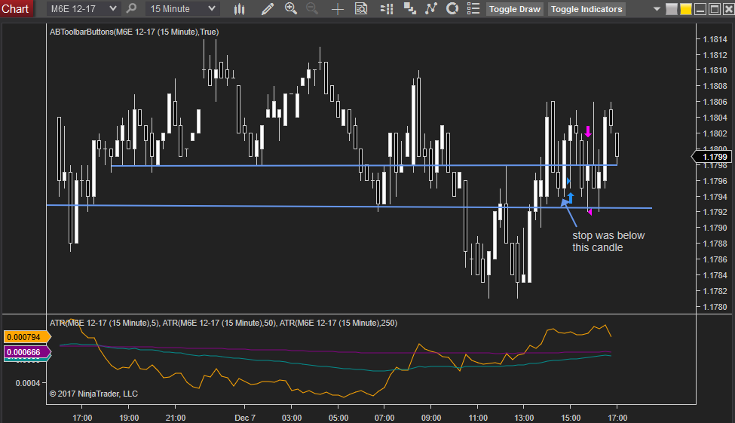Screen dimensions: 735x423
Task: Click the purple 0.000666 ATR value tag
Action: (x=26, y=351)
